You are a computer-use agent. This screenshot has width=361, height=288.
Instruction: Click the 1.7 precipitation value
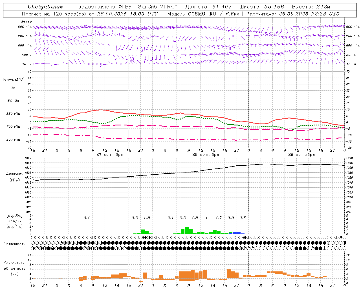(219, 218)
